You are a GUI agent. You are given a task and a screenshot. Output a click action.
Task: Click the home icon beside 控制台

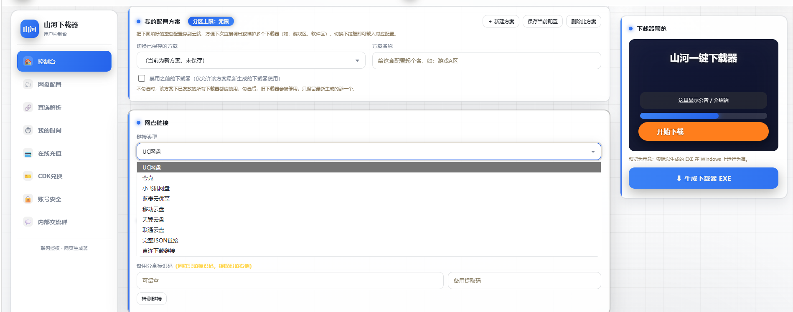point(28,62)
